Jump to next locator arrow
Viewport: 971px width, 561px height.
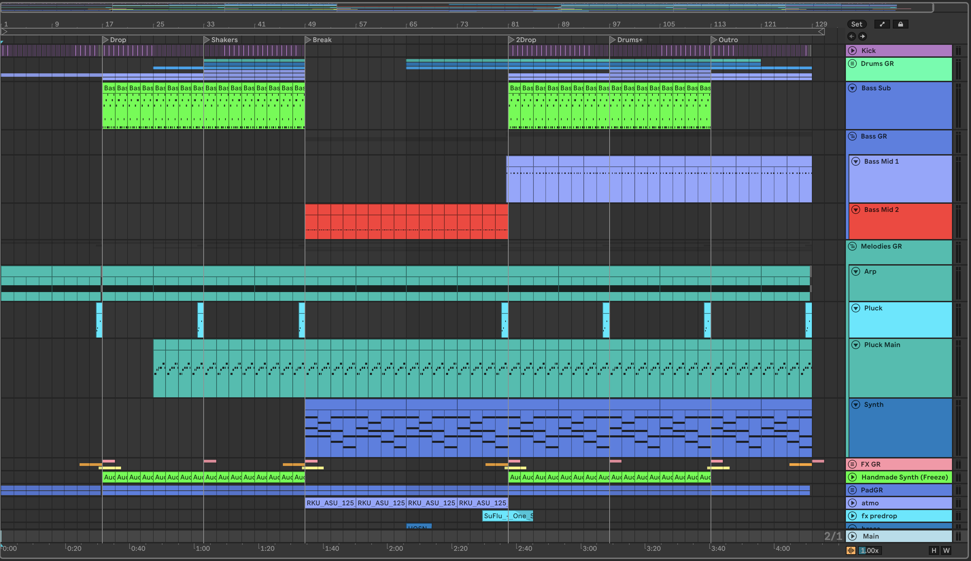tap(862, 36)
